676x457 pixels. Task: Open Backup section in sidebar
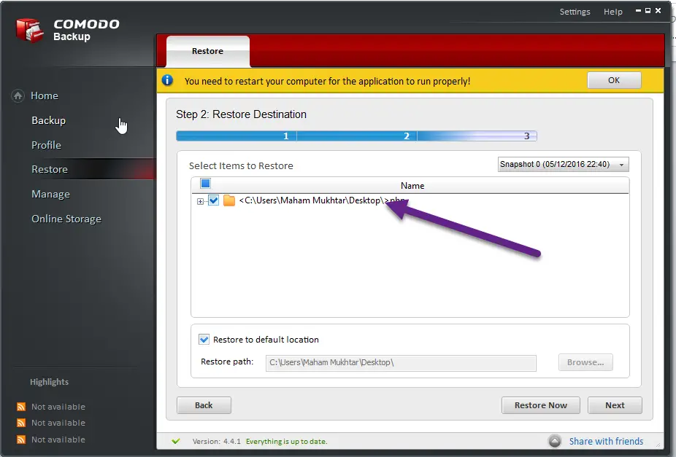(48, 120)
